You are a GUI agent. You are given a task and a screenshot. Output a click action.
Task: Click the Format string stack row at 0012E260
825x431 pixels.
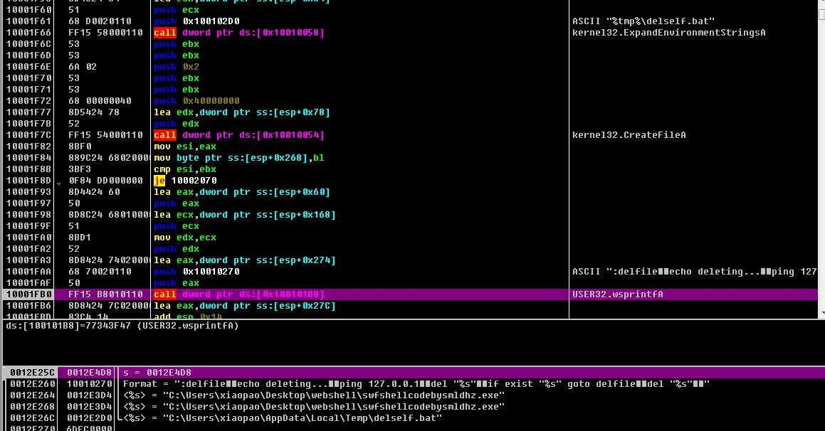tap(416, 384)
